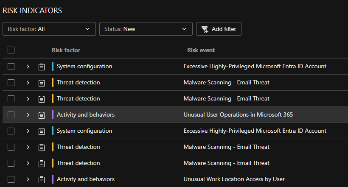Click clipboard icon in Unusual User Operations row
Image resolution: width=348 pixels, height=187 pixels.
42,115
